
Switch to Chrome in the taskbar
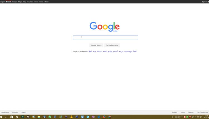(x=110, y=117)
